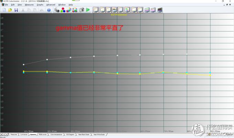Create a new file with toolbar icon
The height and width of the screenshot is (138, 234).
tap(4, 10)
